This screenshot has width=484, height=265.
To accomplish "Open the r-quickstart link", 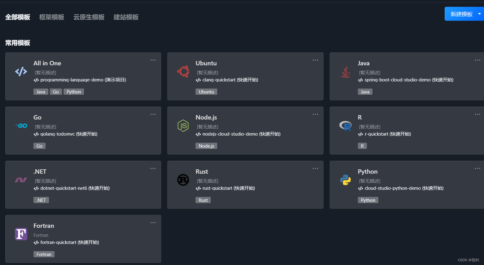I will pos(385,134).
